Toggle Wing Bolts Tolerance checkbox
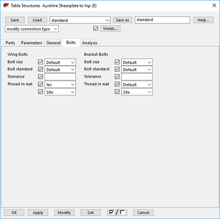This screenshot has height=219, width=220. click(40, 77)
